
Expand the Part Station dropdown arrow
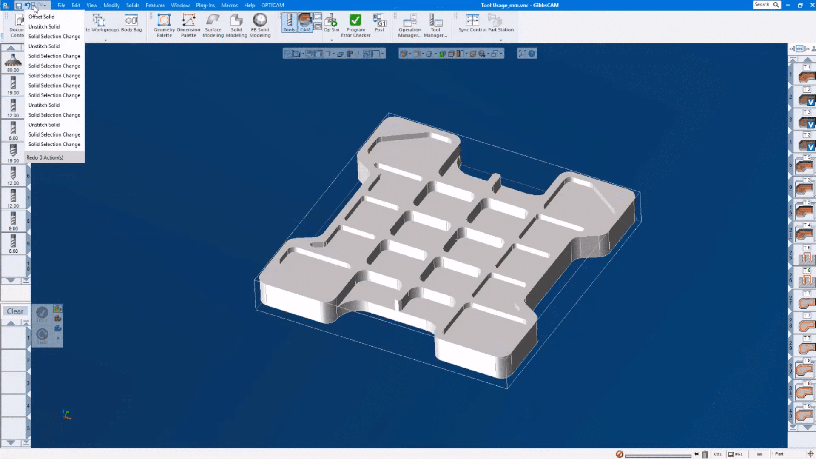click(500, 40)
